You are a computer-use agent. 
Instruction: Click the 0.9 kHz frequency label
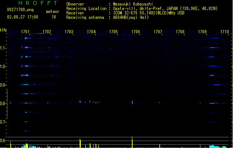[3, 85]
